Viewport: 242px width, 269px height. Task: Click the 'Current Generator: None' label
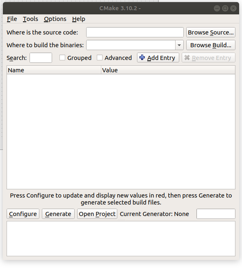[154, 214]
